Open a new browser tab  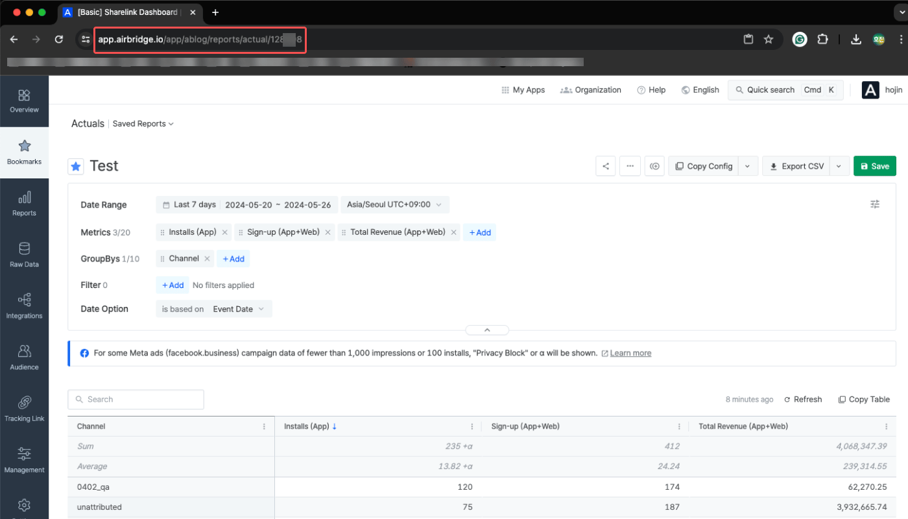point(215,12)
